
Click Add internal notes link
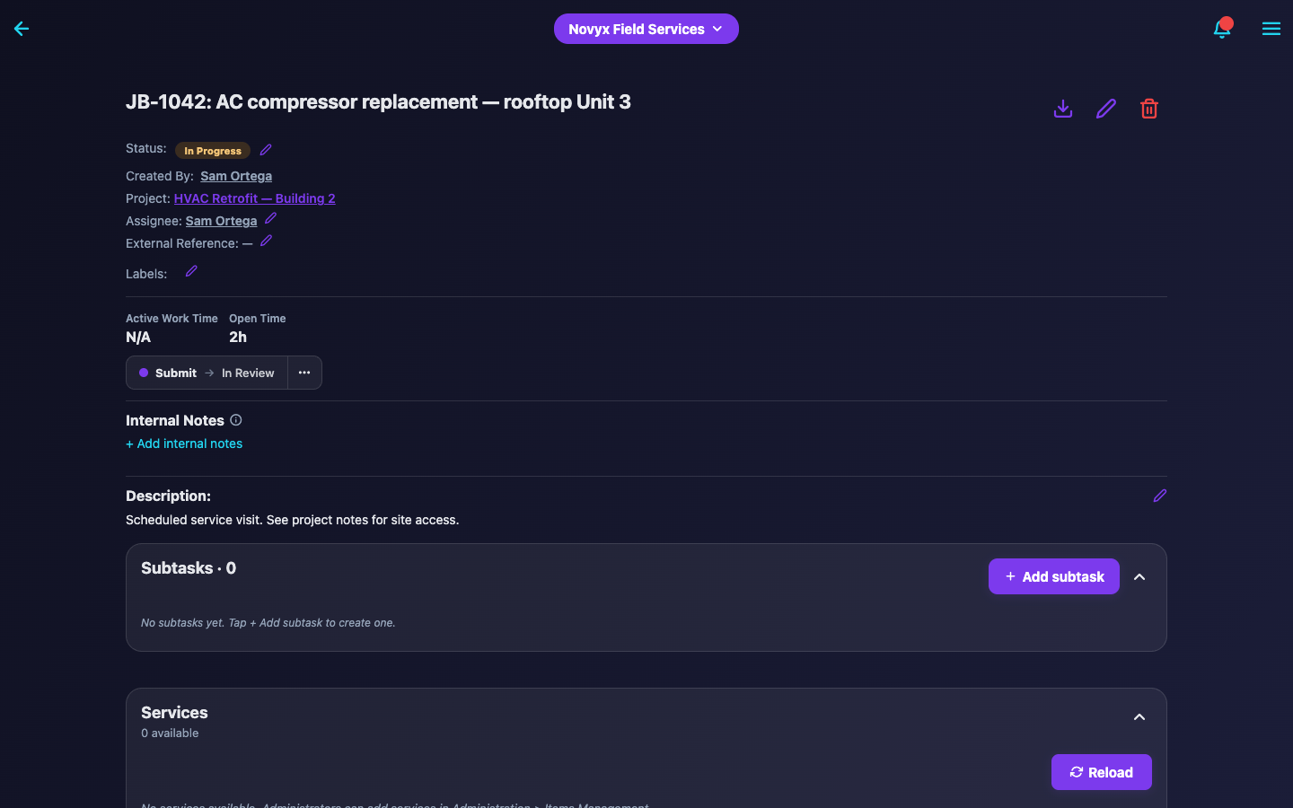click(x=184, y=444)
